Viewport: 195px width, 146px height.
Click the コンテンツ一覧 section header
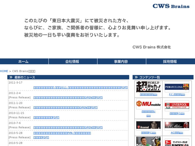tap(163, 77)
